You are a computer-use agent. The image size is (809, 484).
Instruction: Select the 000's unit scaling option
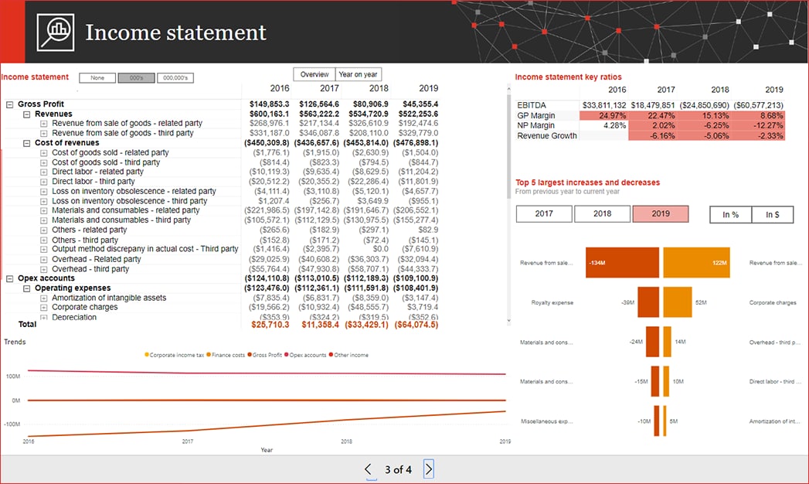[x=136, y=78]
